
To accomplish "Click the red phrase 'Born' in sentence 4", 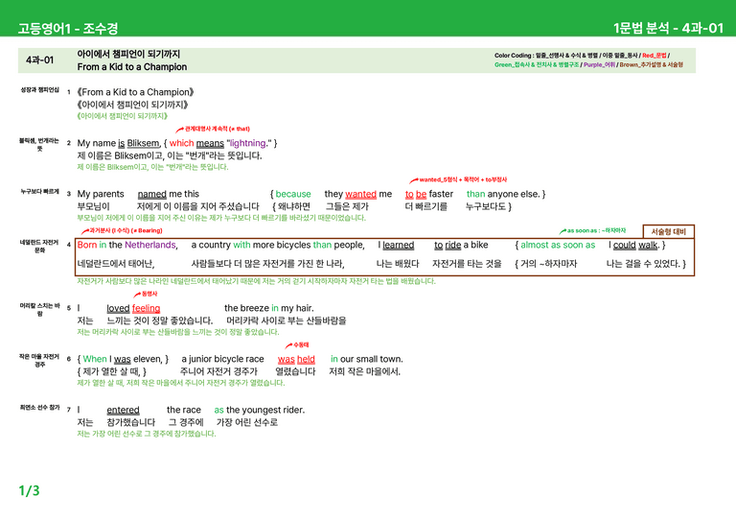I will (87, 245).
